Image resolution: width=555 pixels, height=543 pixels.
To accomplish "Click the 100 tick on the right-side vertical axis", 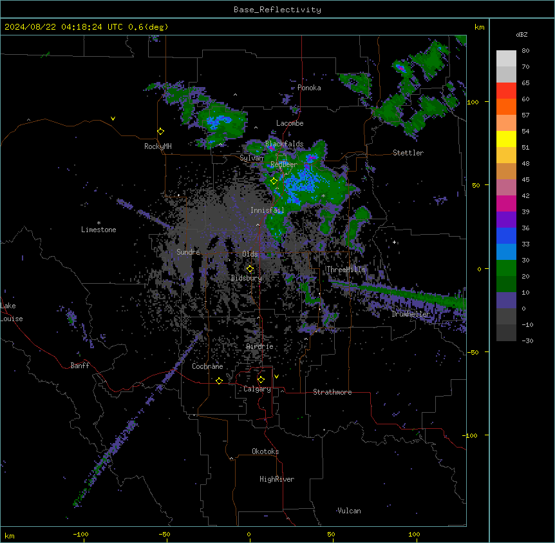I will coord(473,102).
